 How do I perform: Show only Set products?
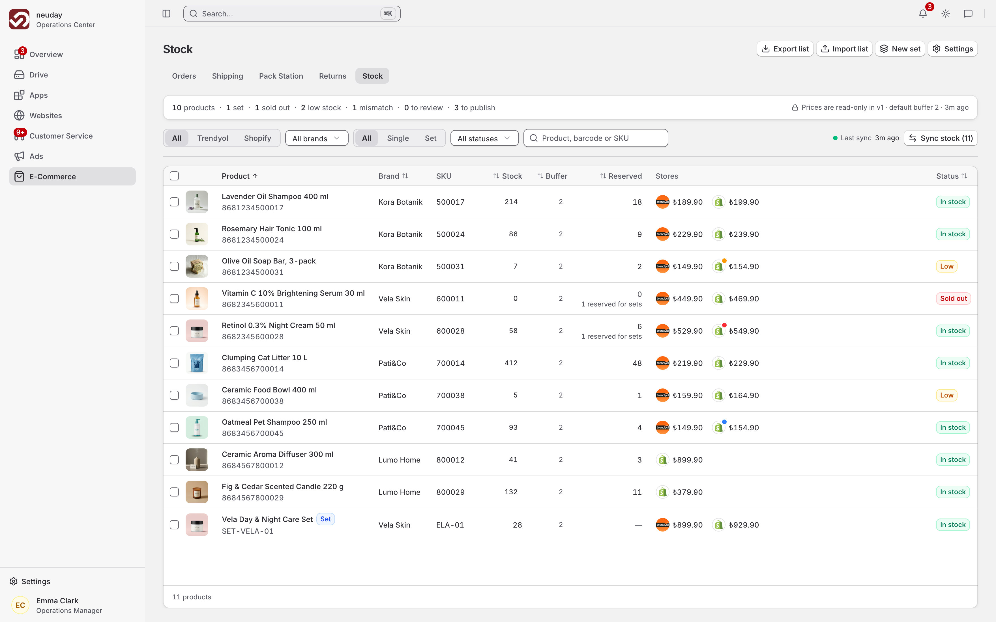430,138
